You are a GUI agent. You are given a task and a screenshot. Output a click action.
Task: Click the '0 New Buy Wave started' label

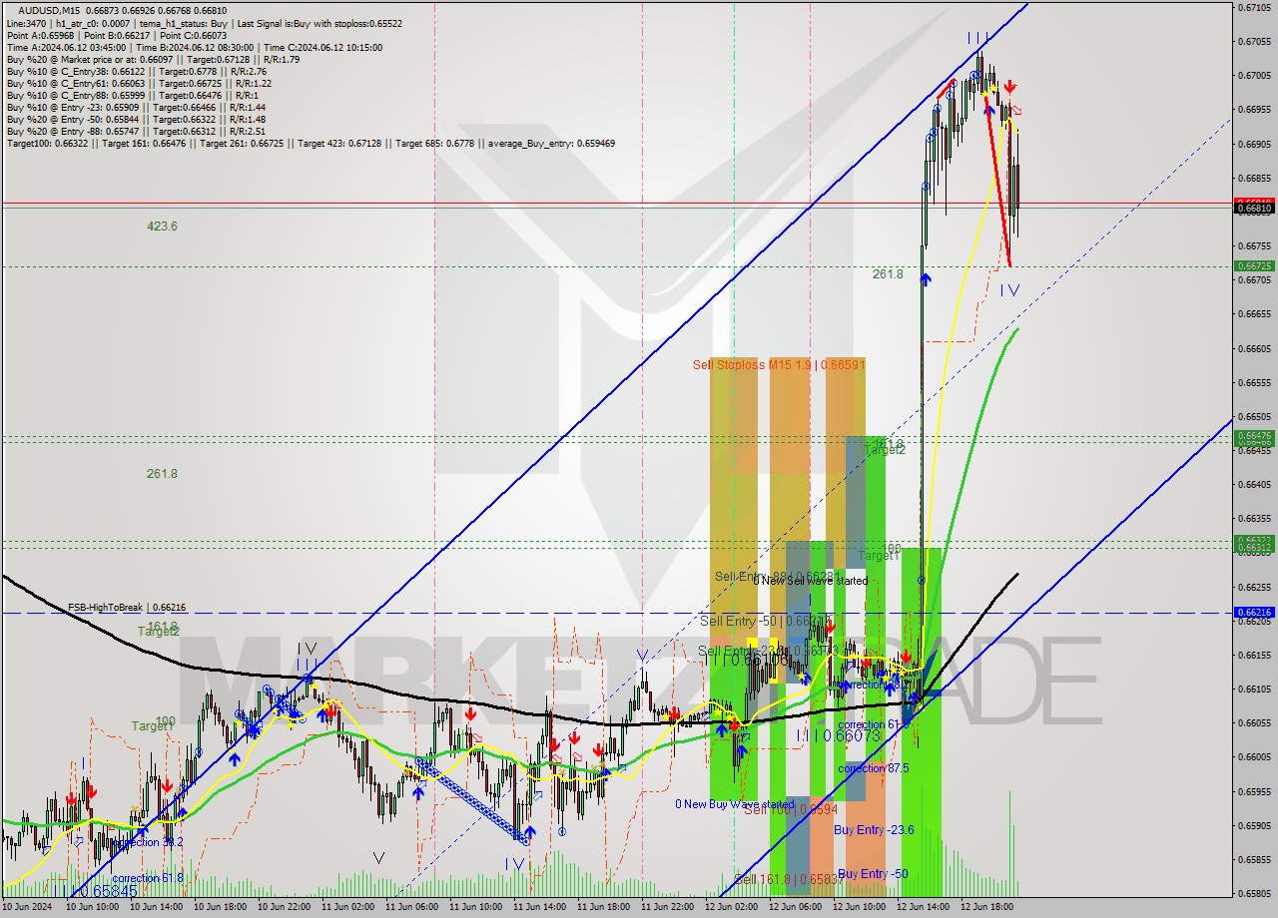(734, 804)
